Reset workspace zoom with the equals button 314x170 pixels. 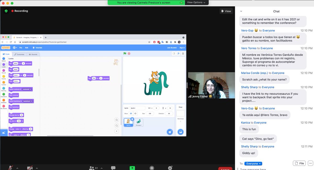coord(117,131)
